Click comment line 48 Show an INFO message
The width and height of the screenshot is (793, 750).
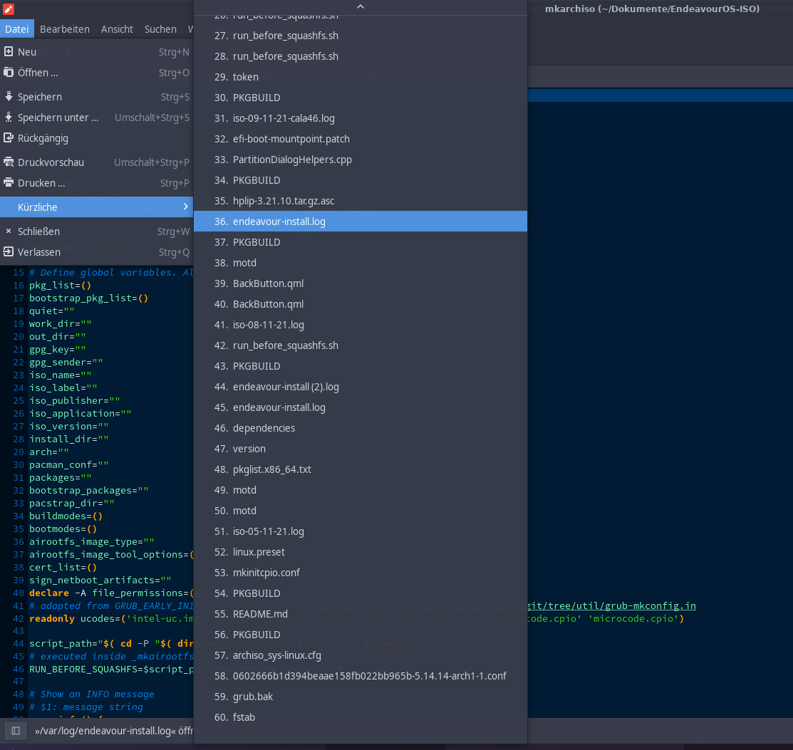tap(91, 694)
